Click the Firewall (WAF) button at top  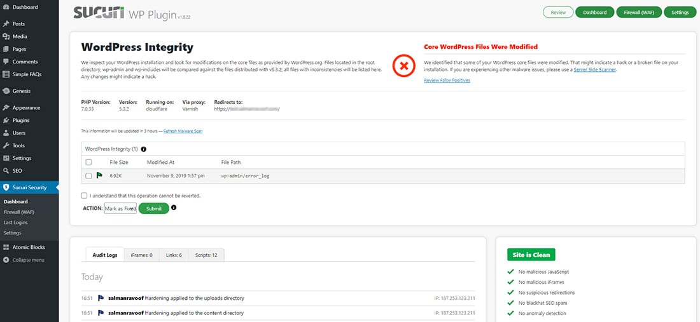pos(638,12)
